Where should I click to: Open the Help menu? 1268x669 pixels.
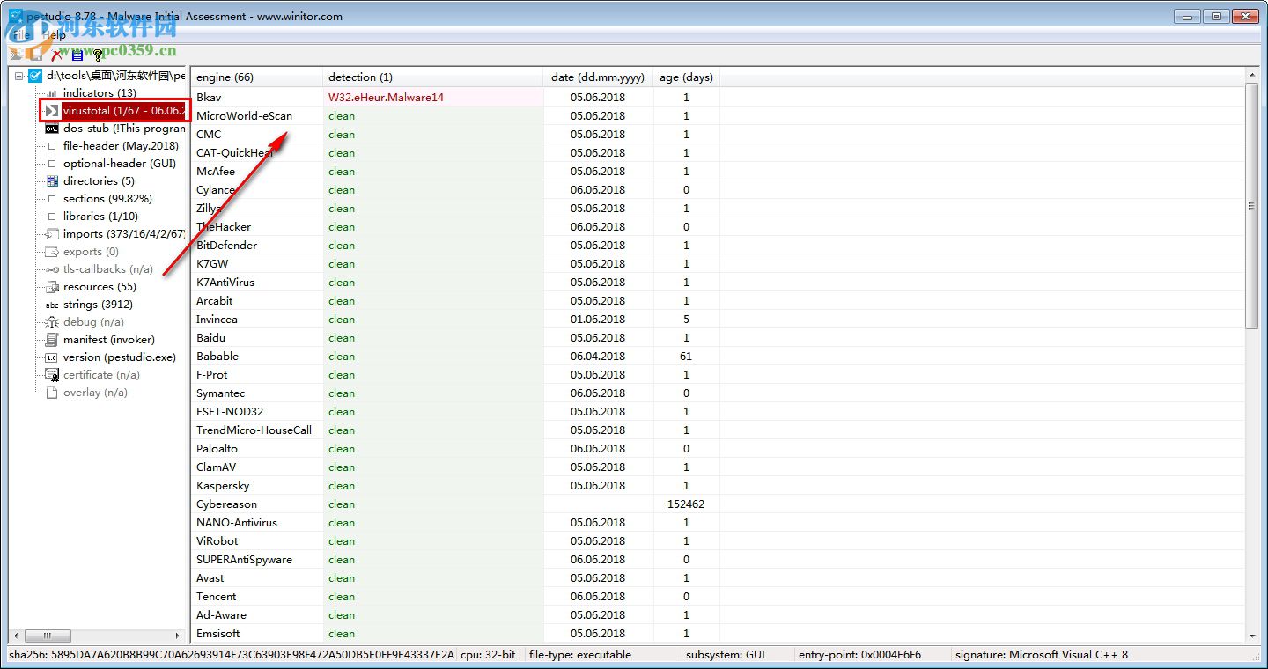coord(55,35)
